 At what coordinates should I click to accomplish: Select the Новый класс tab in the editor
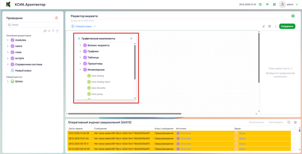83,26
